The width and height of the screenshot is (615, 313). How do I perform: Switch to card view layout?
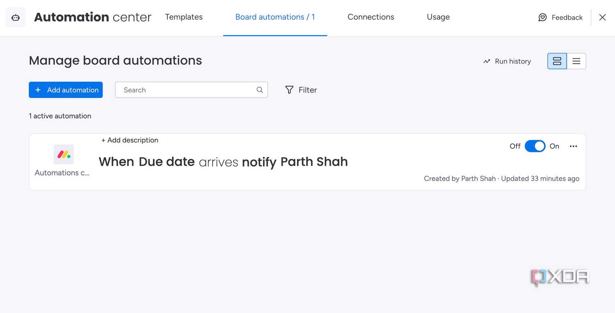click(x=557, y=61)
